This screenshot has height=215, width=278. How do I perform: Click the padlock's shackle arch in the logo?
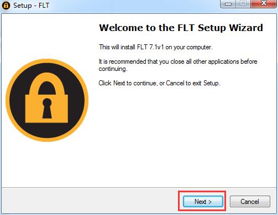pyautogui.click(x=47, y=84)
